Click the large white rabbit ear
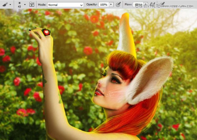 [149, 80]
